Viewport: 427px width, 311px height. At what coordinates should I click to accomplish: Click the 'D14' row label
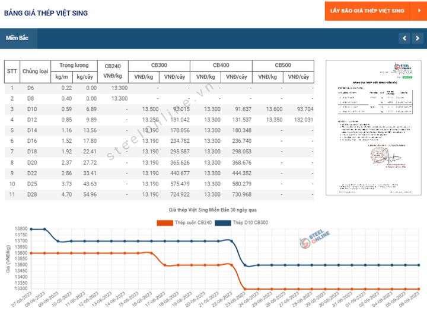(x=32, y=130)
